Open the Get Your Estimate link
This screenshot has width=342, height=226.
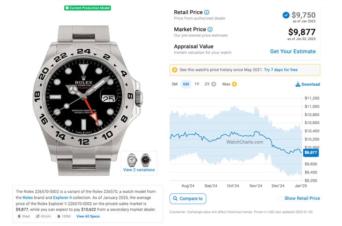point(293,51)
